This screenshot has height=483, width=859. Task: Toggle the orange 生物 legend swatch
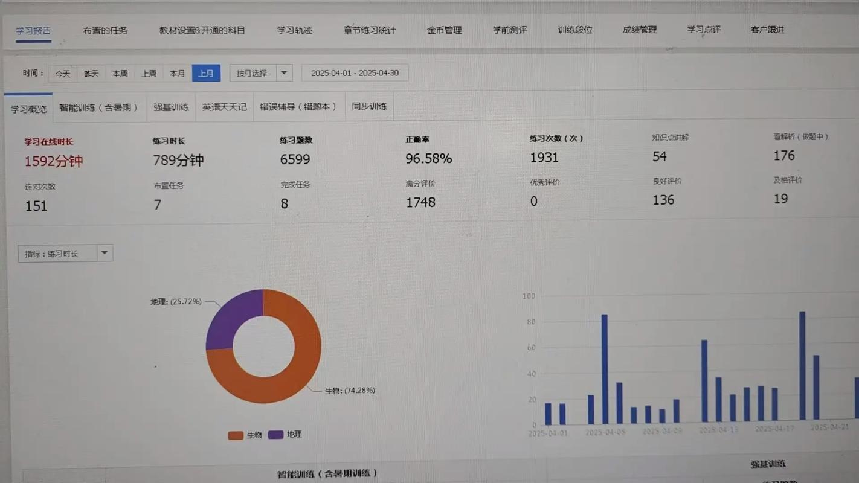point(236,435)
